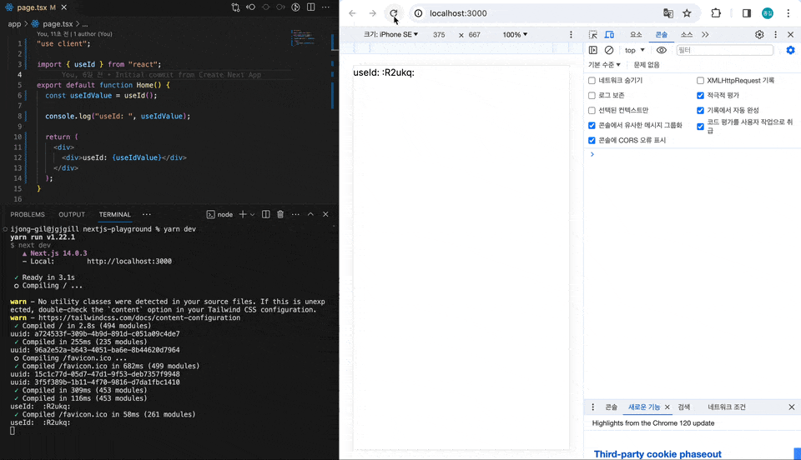This screenshot has height=460, width=801.
Task: Check the 로그 보존 option
Action: tap(592, 96)
